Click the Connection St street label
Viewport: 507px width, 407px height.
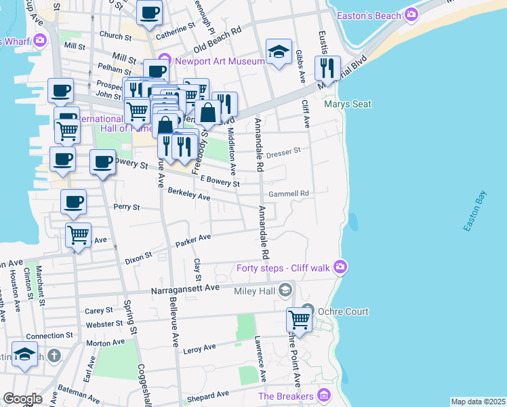49,336
